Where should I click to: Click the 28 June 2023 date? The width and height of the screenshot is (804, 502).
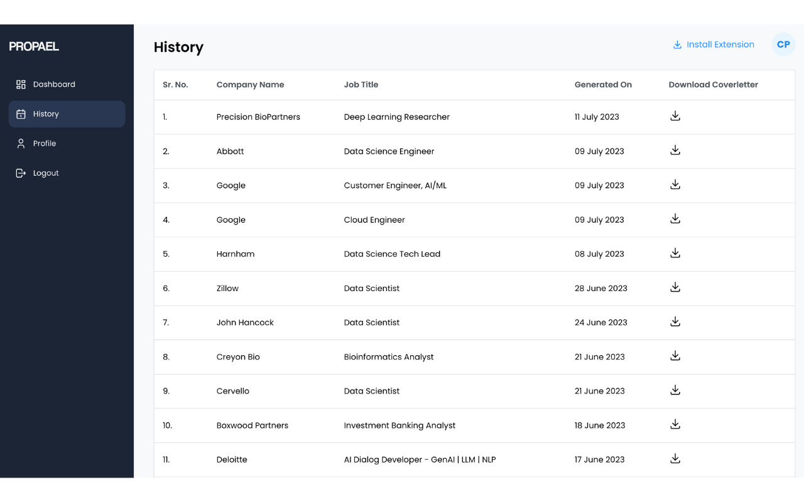600,289
